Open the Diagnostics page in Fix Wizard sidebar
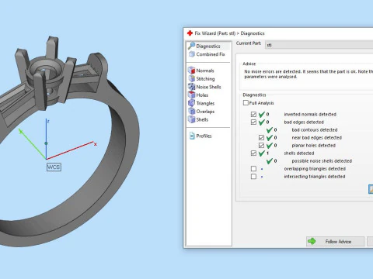The width and height of the screenshot is (373, 279). (x=208, y=46)
